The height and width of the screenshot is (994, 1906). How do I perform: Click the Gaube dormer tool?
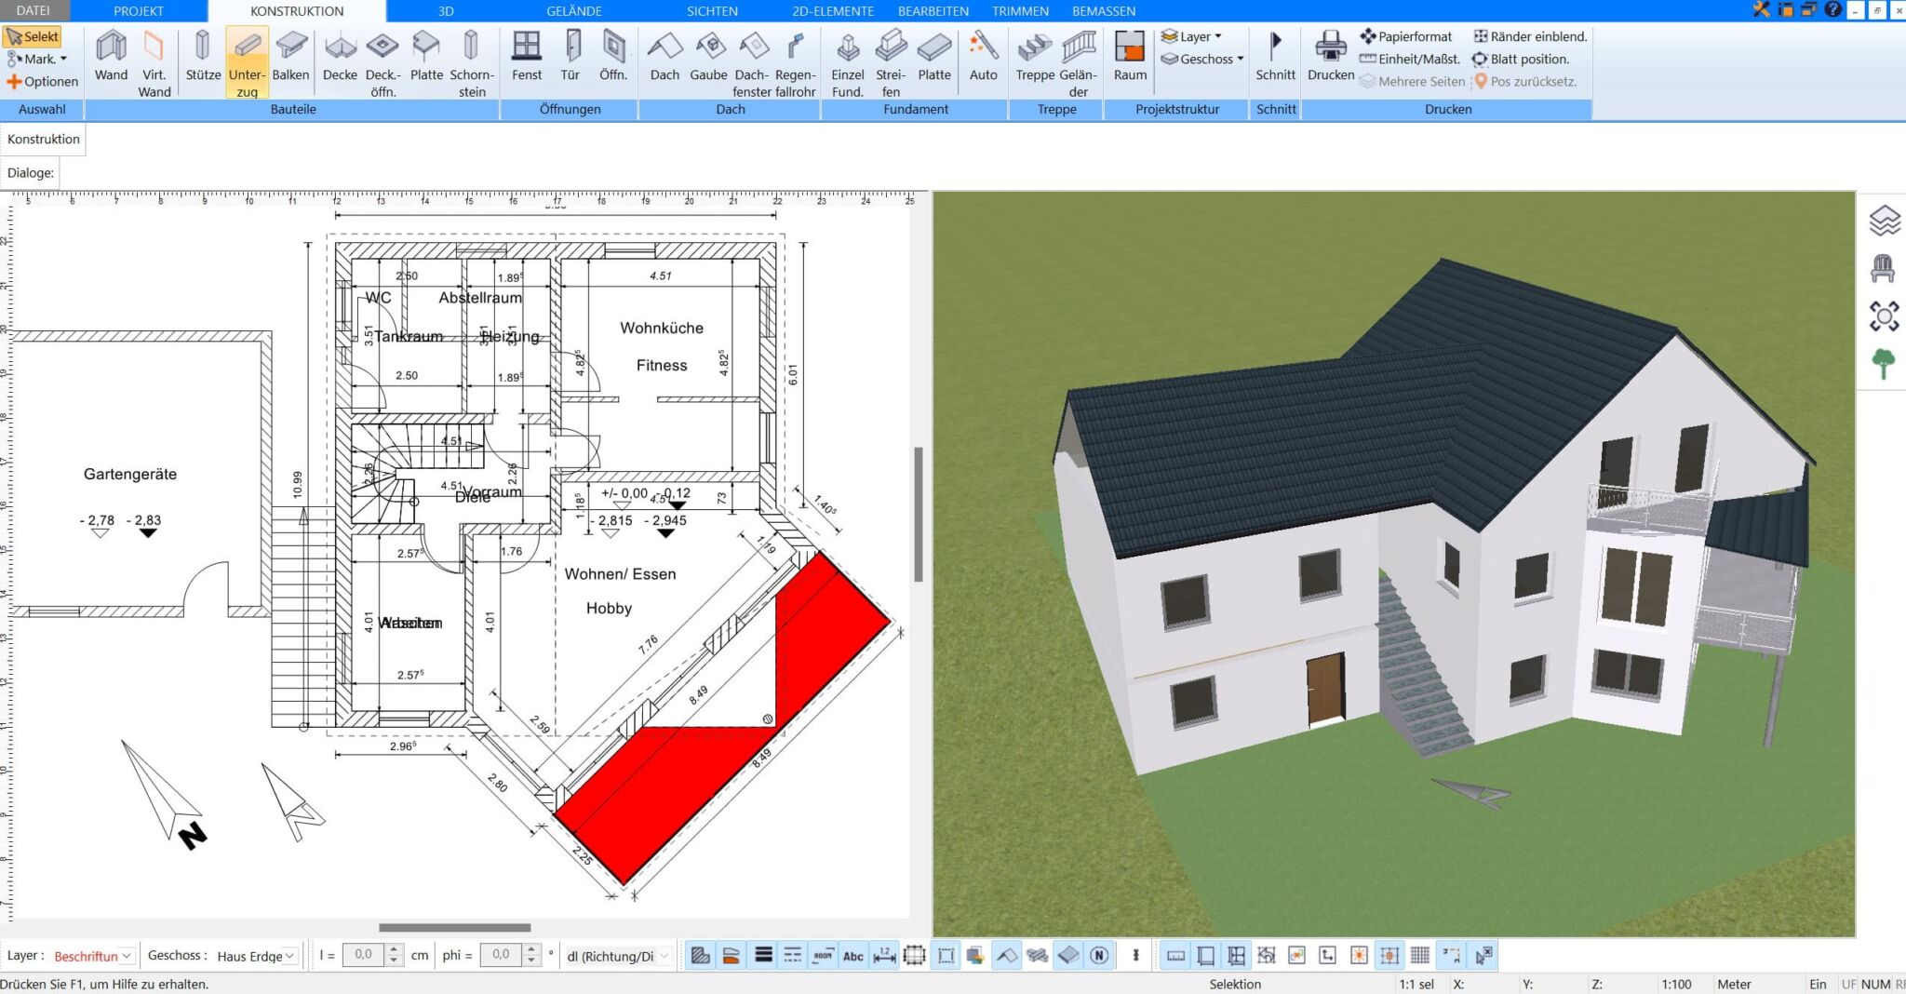[708, 60]
